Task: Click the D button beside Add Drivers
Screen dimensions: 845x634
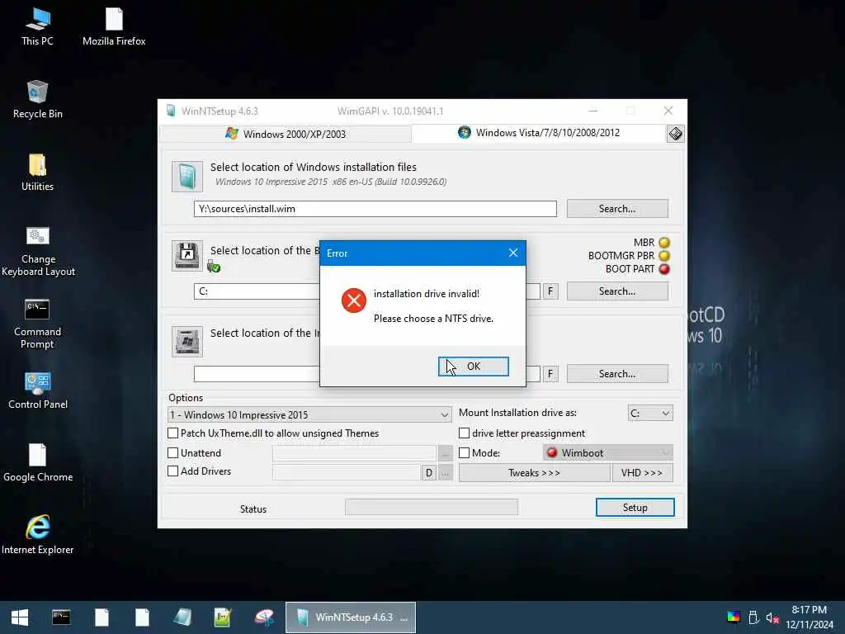Action: click(428, 473)
